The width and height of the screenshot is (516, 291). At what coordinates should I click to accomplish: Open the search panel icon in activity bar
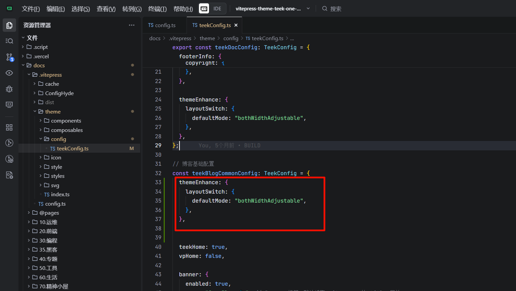9,41
